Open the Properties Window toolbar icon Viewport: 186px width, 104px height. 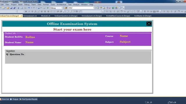(x=101, y=8)
